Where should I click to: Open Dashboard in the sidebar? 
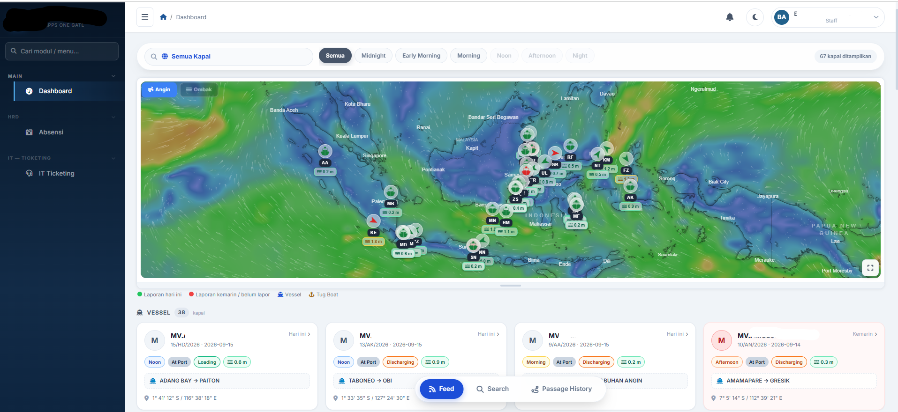coord(69,91)
